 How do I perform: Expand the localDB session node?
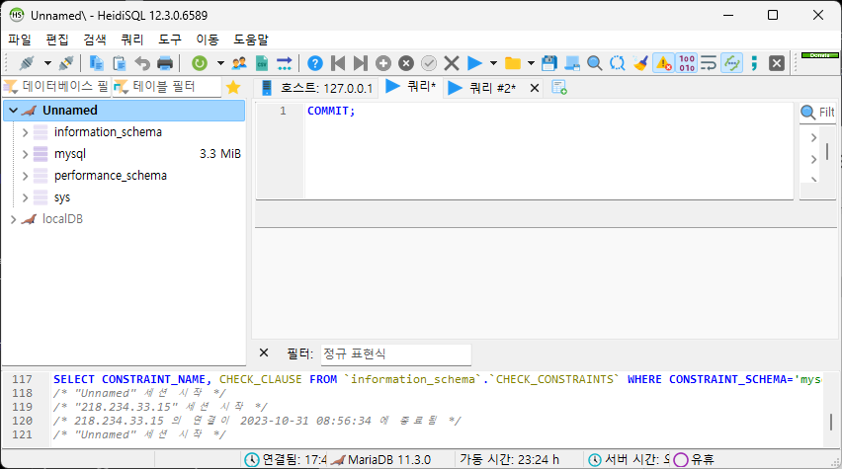14,219
